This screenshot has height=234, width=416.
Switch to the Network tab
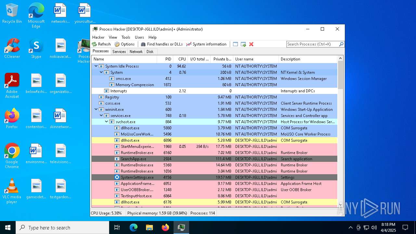pyautogui.click(x=136, y=52)
